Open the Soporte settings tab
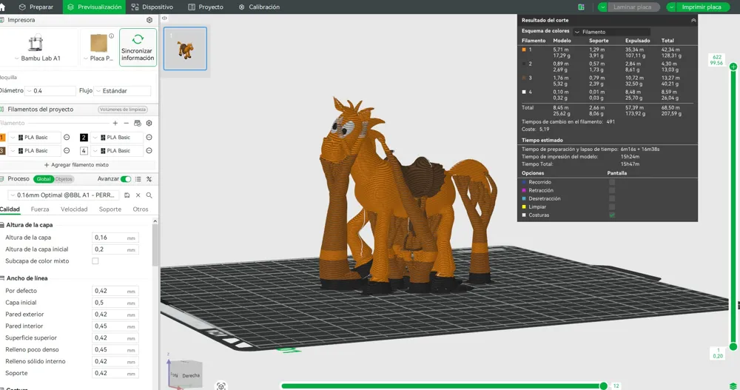The image size is (740, 390). pyautogui.click(x=110, y=209)
